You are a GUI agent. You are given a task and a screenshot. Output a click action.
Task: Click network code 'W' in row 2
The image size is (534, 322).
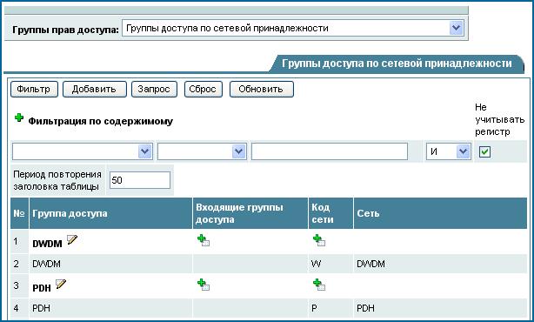(316, 264)
